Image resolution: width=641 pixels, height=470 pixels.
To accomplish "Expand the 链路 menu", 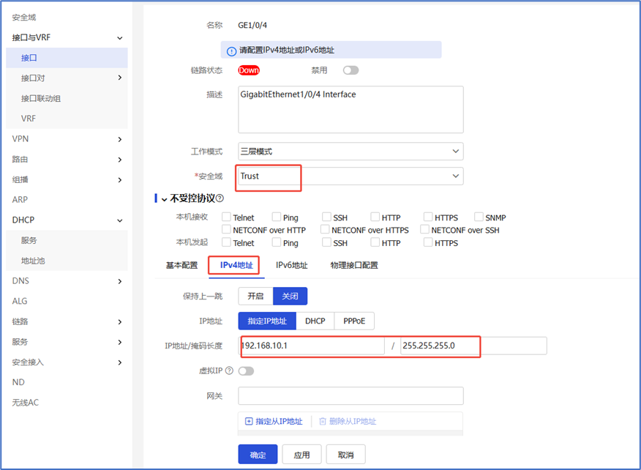I will (120, 322).
